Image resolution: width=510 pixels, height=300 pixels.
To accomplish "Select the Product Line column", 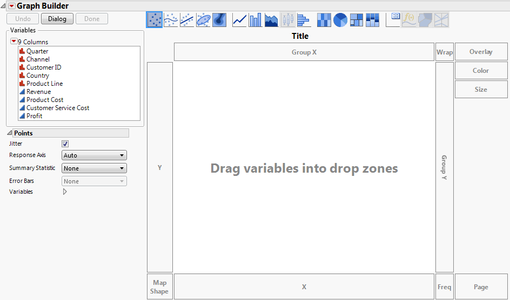I will coord(44,84).
